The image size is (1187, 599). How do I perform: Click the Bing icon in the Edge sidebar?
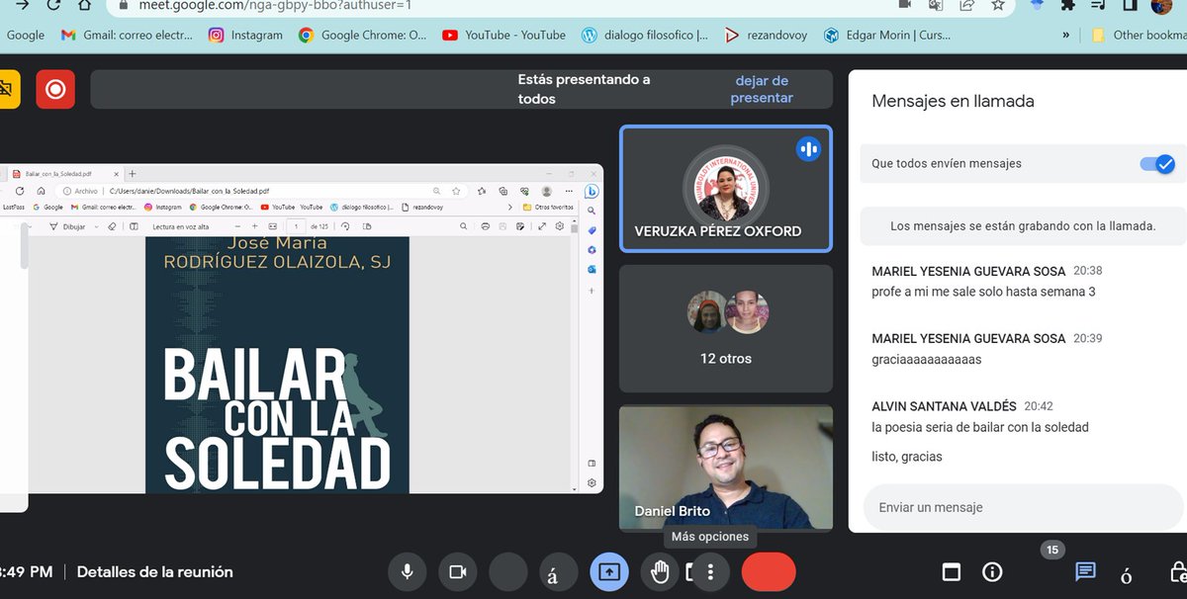click(x=592, y=191)
